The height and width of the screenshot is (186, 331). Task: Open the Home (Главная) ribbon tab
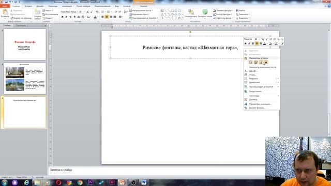pos(16,6)
